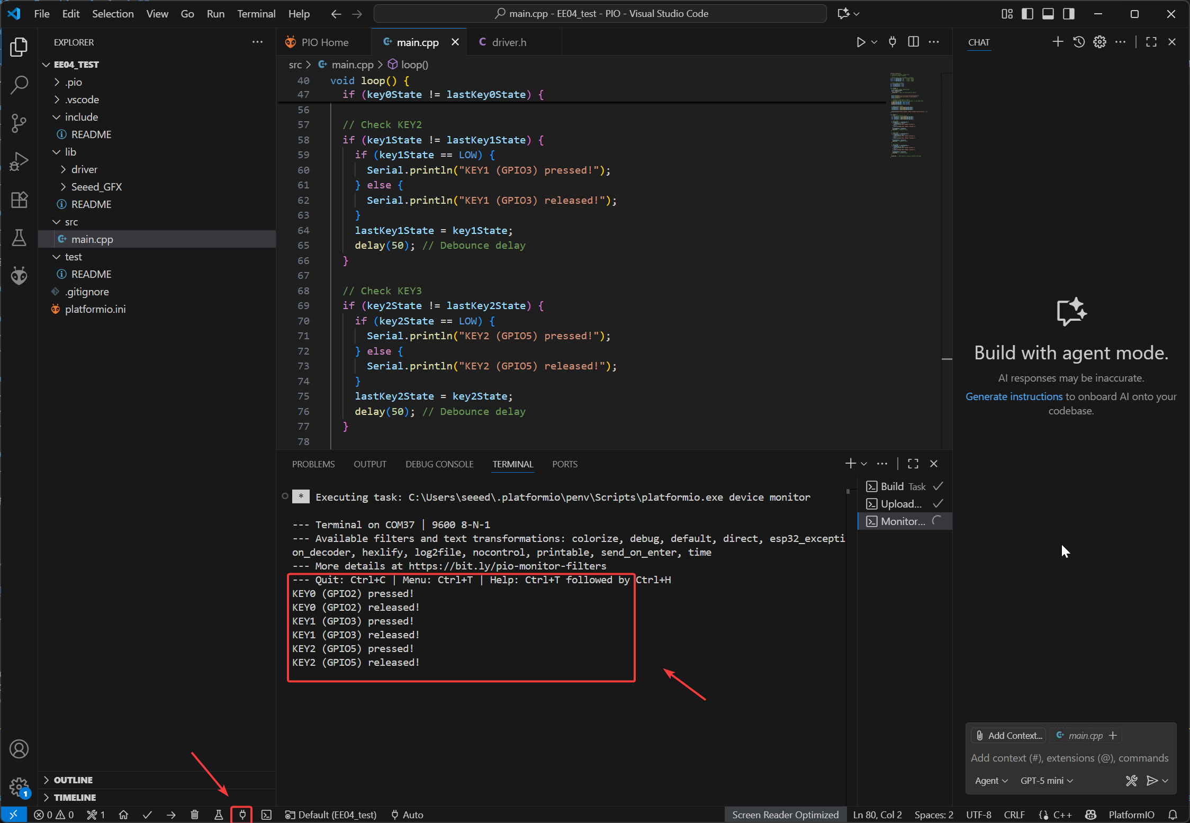Open GPT-5 mini model dropdown
Viewport: 1190px width, 823px height.
click(1046, 781)
